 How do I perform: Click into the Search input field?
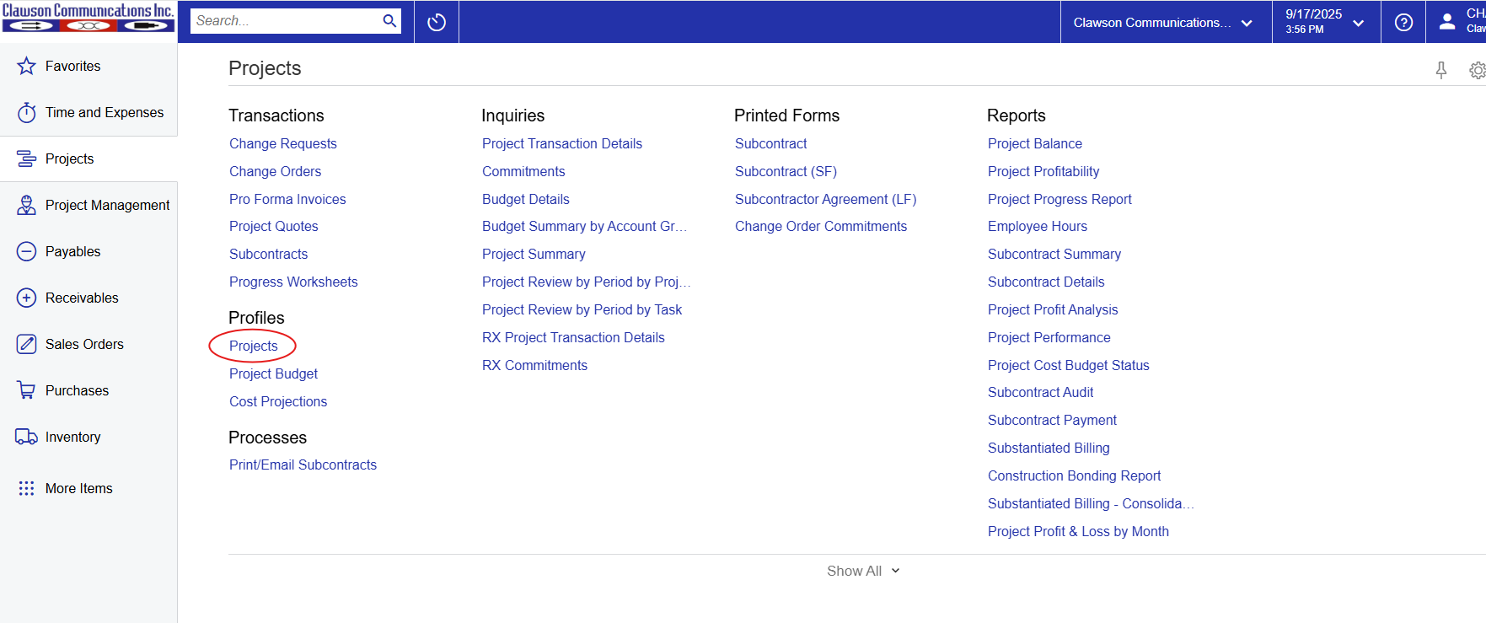point(285,21)
